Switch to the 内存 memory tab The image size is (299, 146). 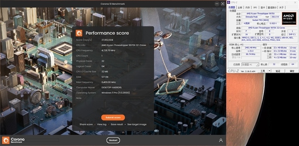tap(247, 7)
